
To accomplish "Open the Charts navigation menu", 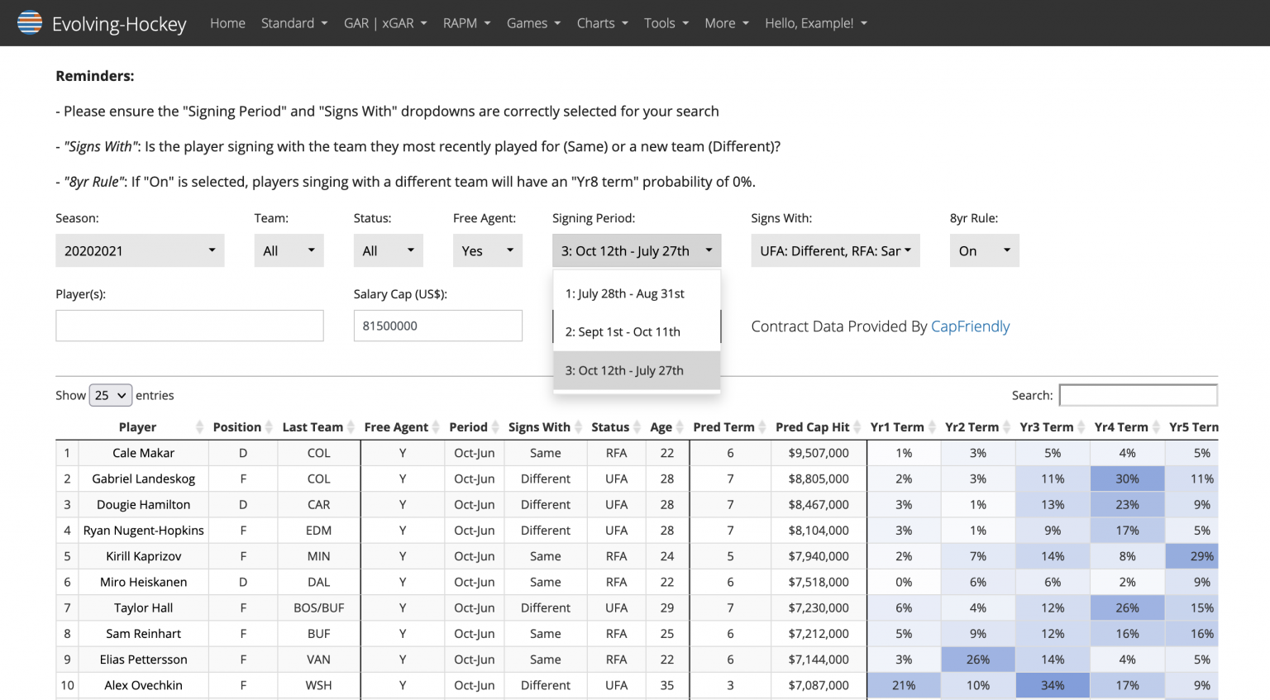I will click(x=602, y=23).
